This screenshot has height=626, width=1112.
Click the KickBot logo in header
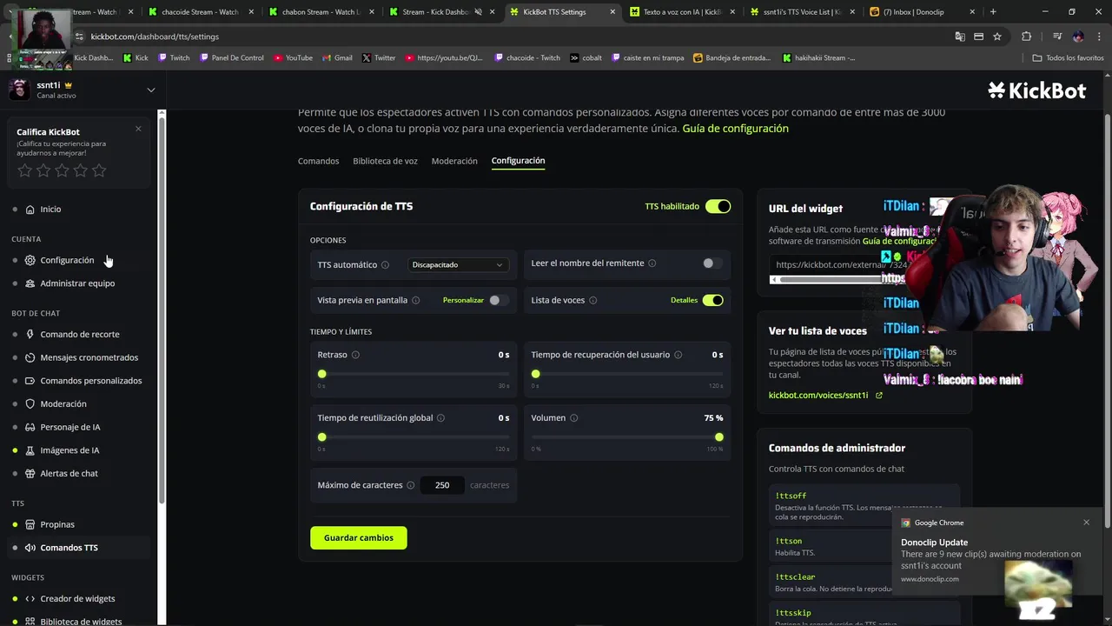point(1037,90)
